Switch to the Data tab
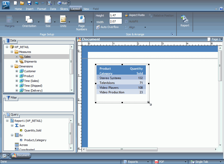 [53, 9]
